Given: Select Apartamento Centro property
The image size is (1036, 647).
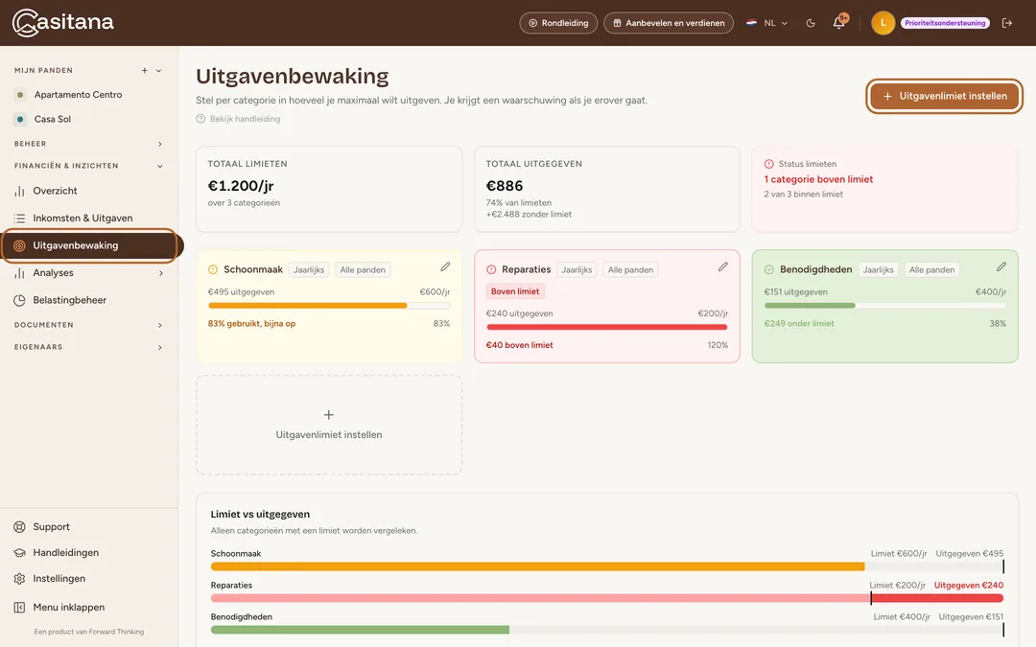Looking at the screenshot, I should click(x=78, y=94).
